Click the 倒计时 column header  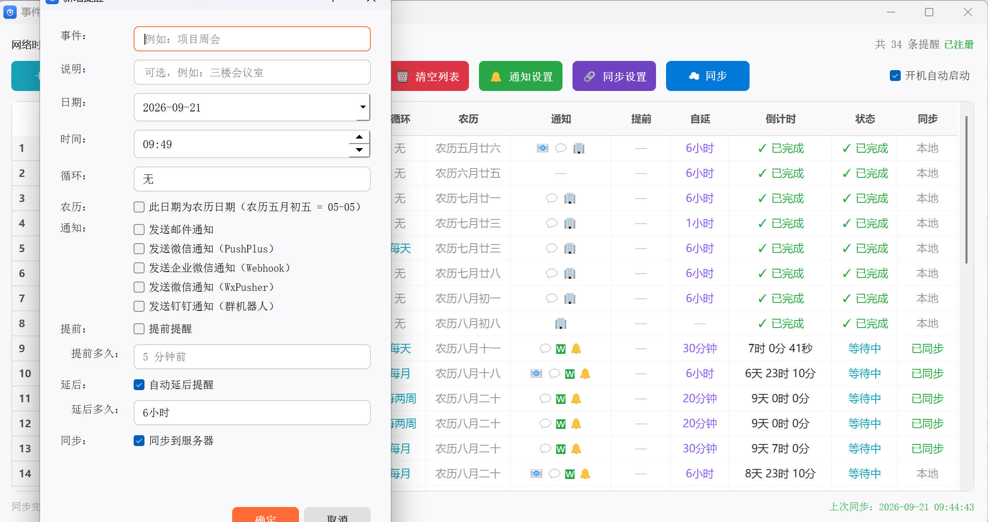(x=780, y=119)
